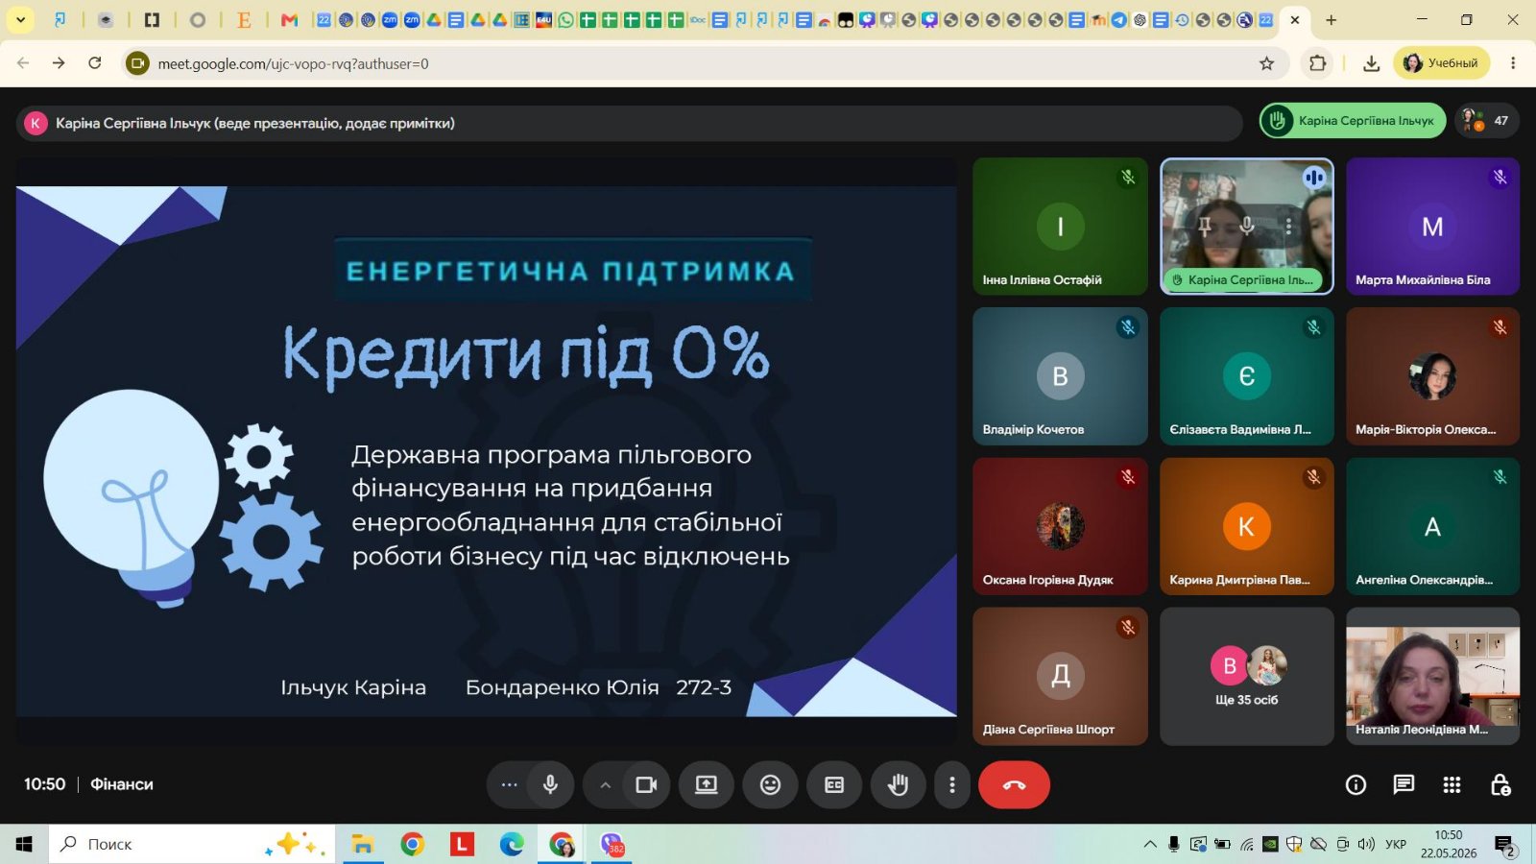
Task: Open the chat with everyone icon
Action: pos(1404,785)
